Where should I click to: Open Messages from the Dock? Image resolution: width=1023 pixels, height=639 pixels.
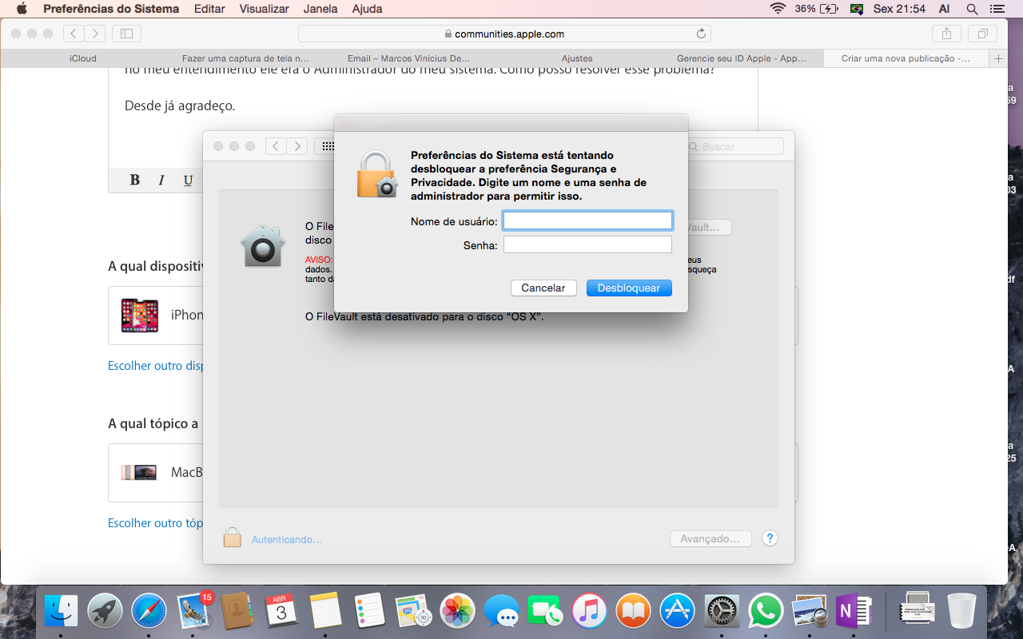click(502, 612)
